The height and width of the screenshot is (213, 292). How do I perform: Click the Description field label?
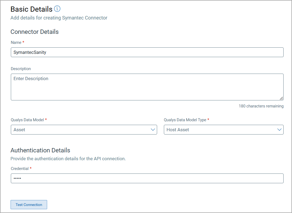tap(21, 69)
